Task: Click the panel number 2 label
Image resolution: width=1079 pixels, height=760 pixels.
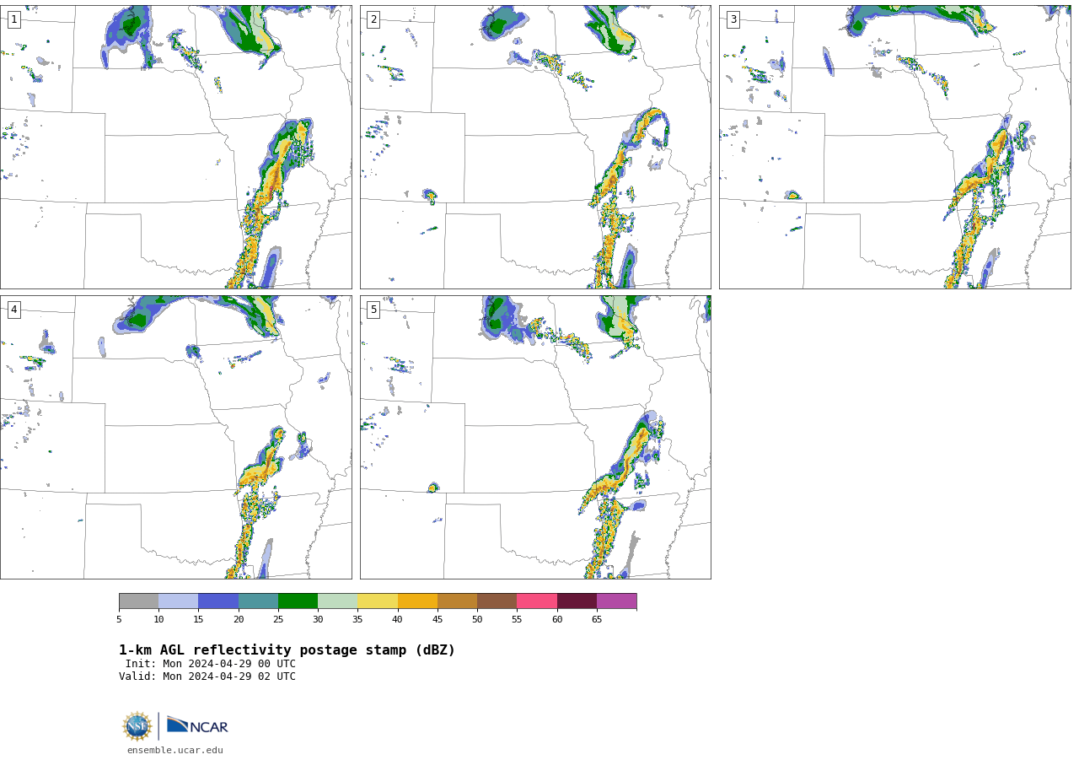Action: pos(373,19)
